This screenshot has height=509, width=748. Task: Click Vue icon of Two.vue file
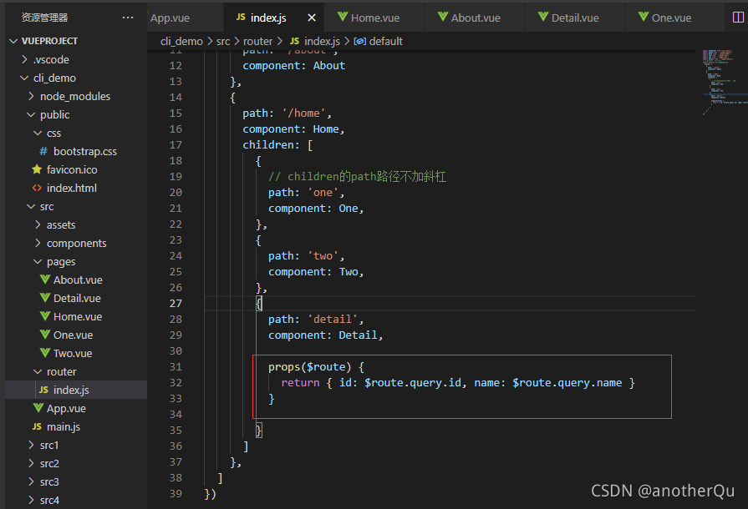point(45,353)
